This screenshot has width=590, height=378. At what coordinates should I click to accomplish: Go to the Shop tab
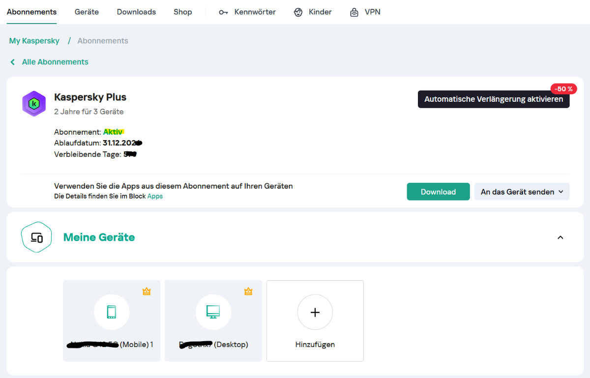click(x=182, y=12)
